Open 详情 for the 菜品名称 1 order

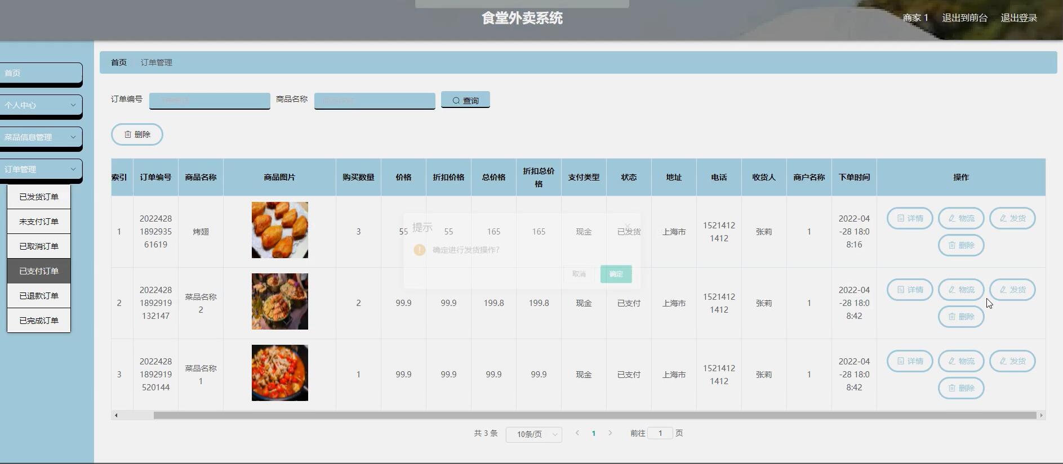tap(910, 361)
